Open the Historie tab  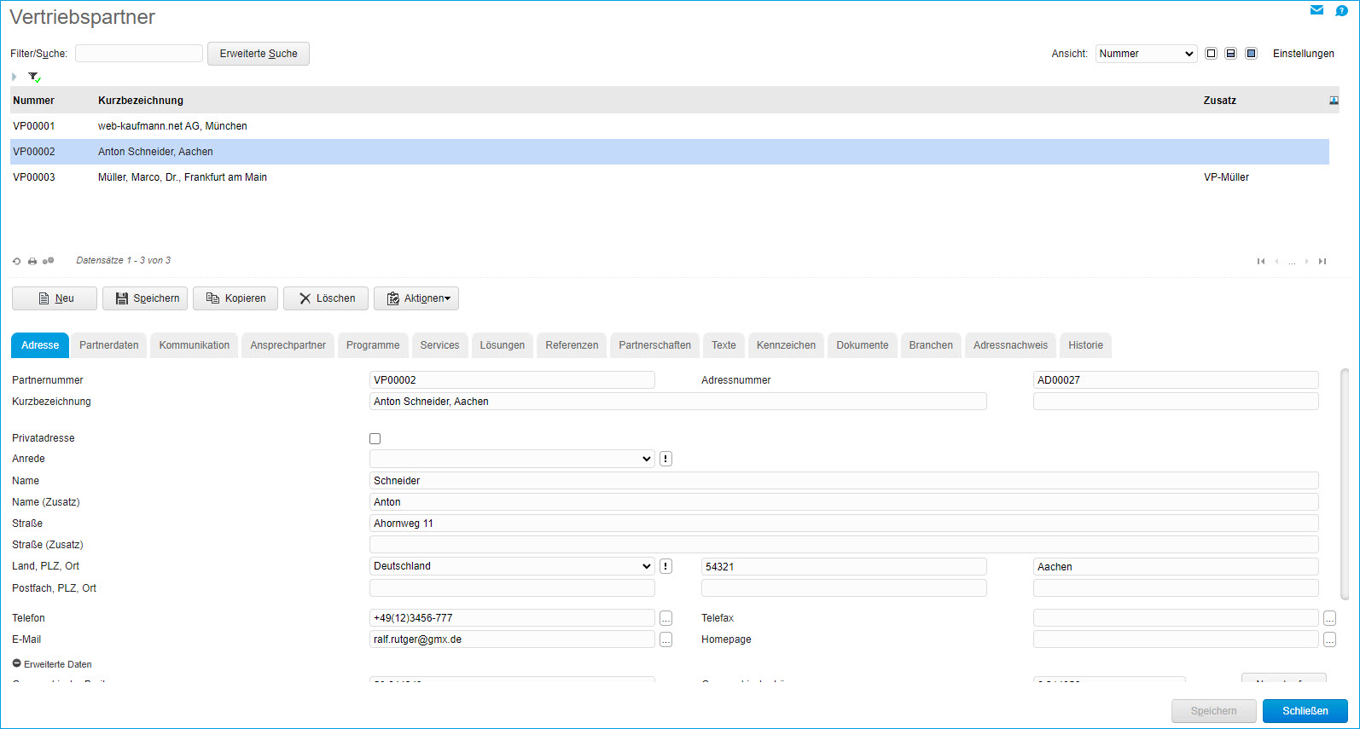pos(1085,345)
